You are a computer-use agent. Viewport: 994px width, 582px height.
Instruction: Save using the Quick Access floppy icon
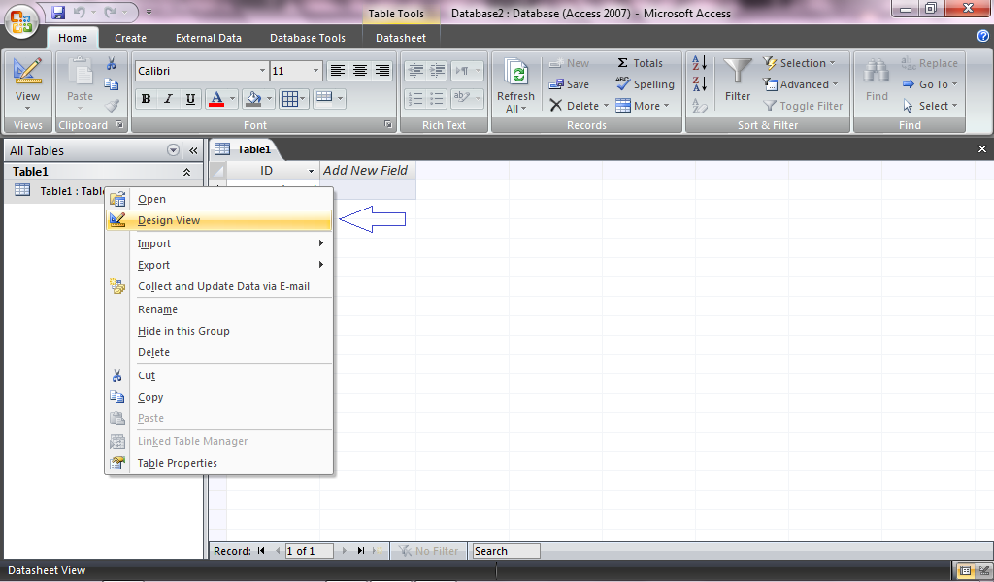[x=57, y=12]
